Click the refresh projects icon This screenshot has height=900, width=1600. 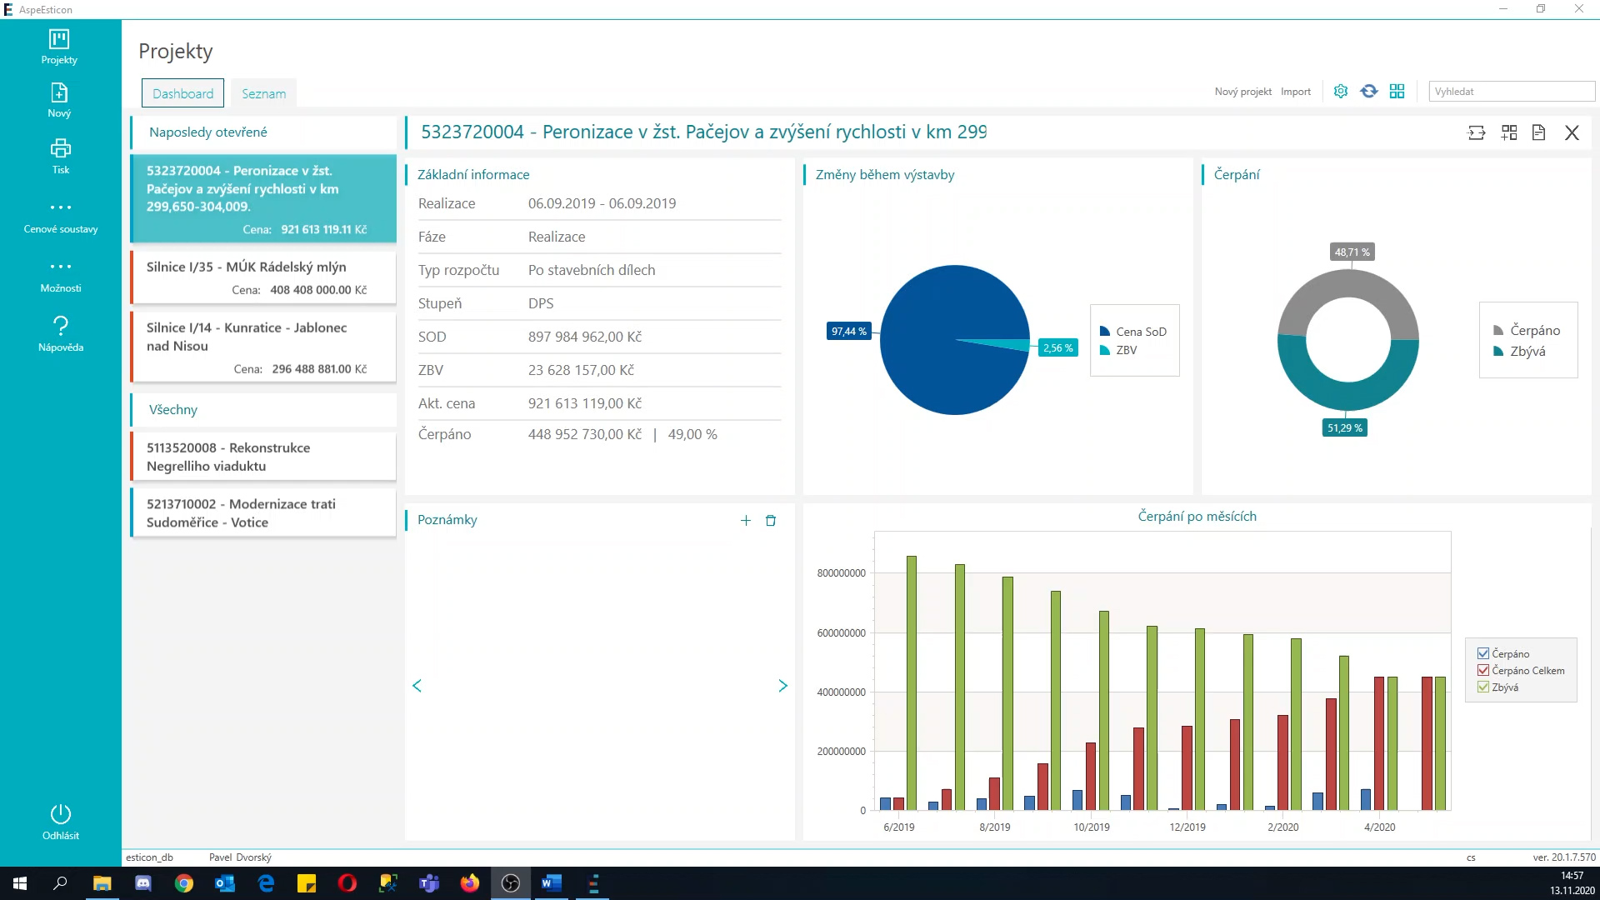(x=1368, y=92)
